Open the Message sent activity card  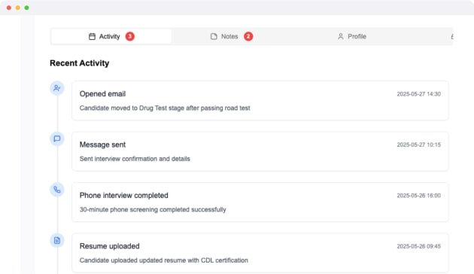260,151
